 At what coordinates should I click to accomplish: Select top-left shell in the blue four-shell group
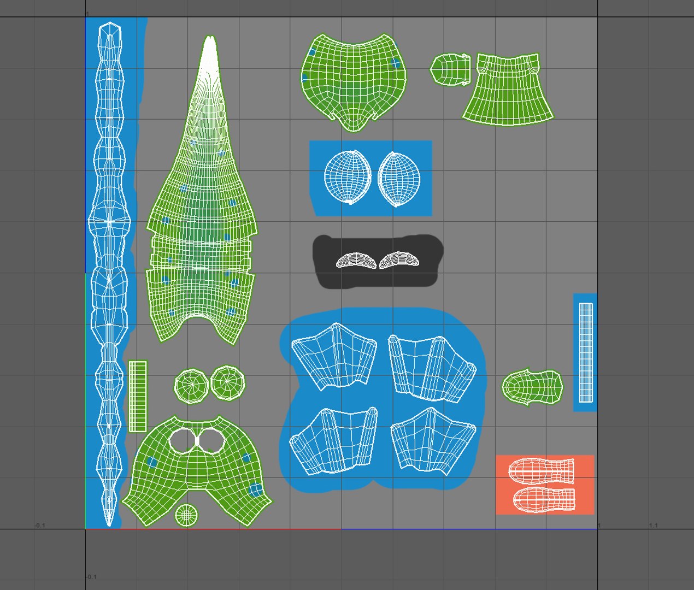334,356
